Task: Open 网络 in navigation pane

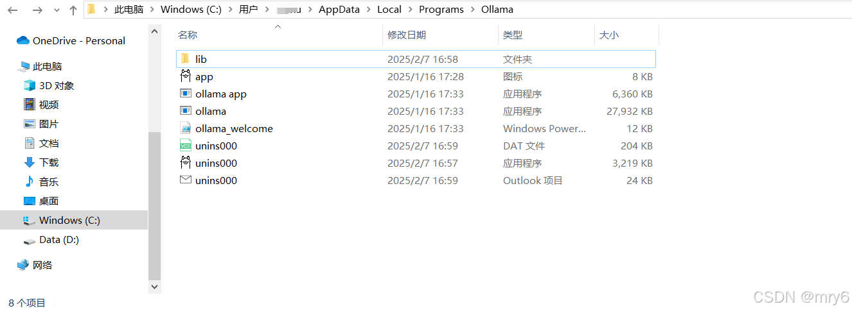Action: point(42,265)
